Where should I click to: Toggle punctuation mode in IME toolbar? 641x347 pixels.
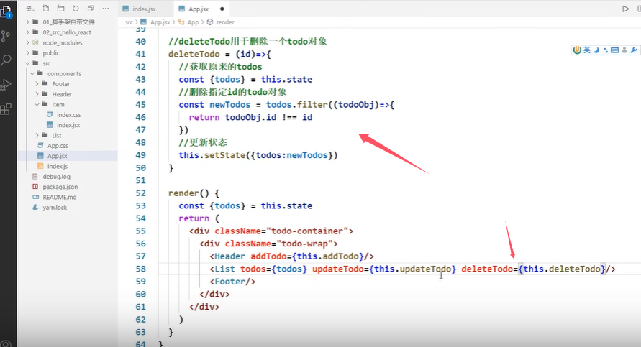606,50
